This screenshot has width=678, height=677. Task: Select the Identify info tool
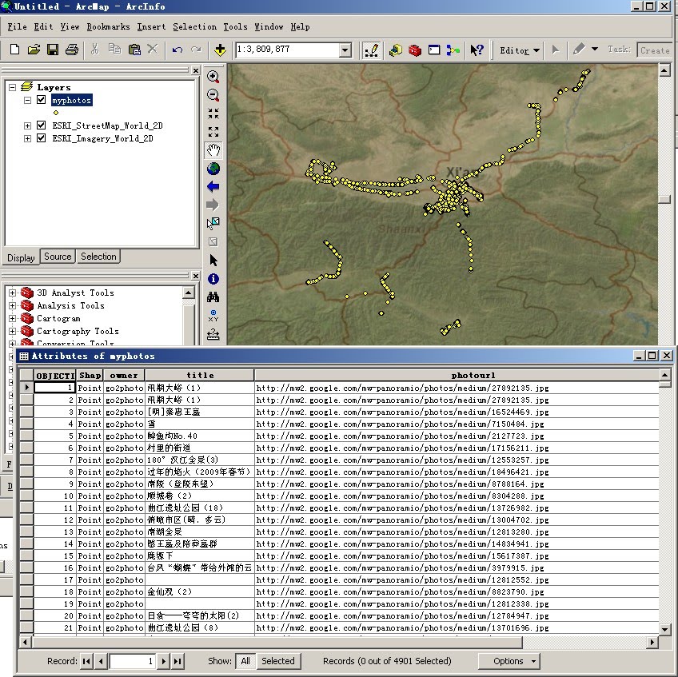(213, 279)
